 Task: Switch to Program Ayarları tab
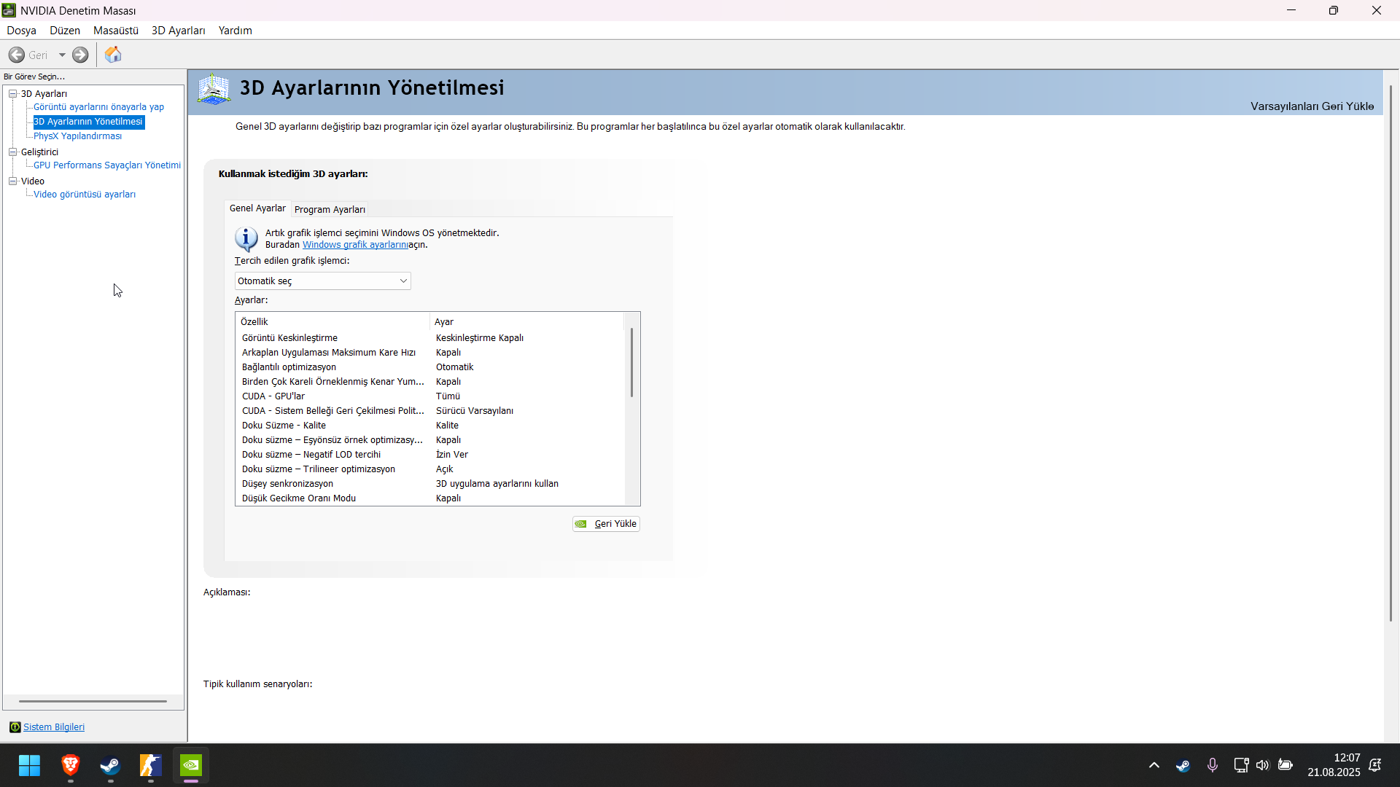coord(330,210)
